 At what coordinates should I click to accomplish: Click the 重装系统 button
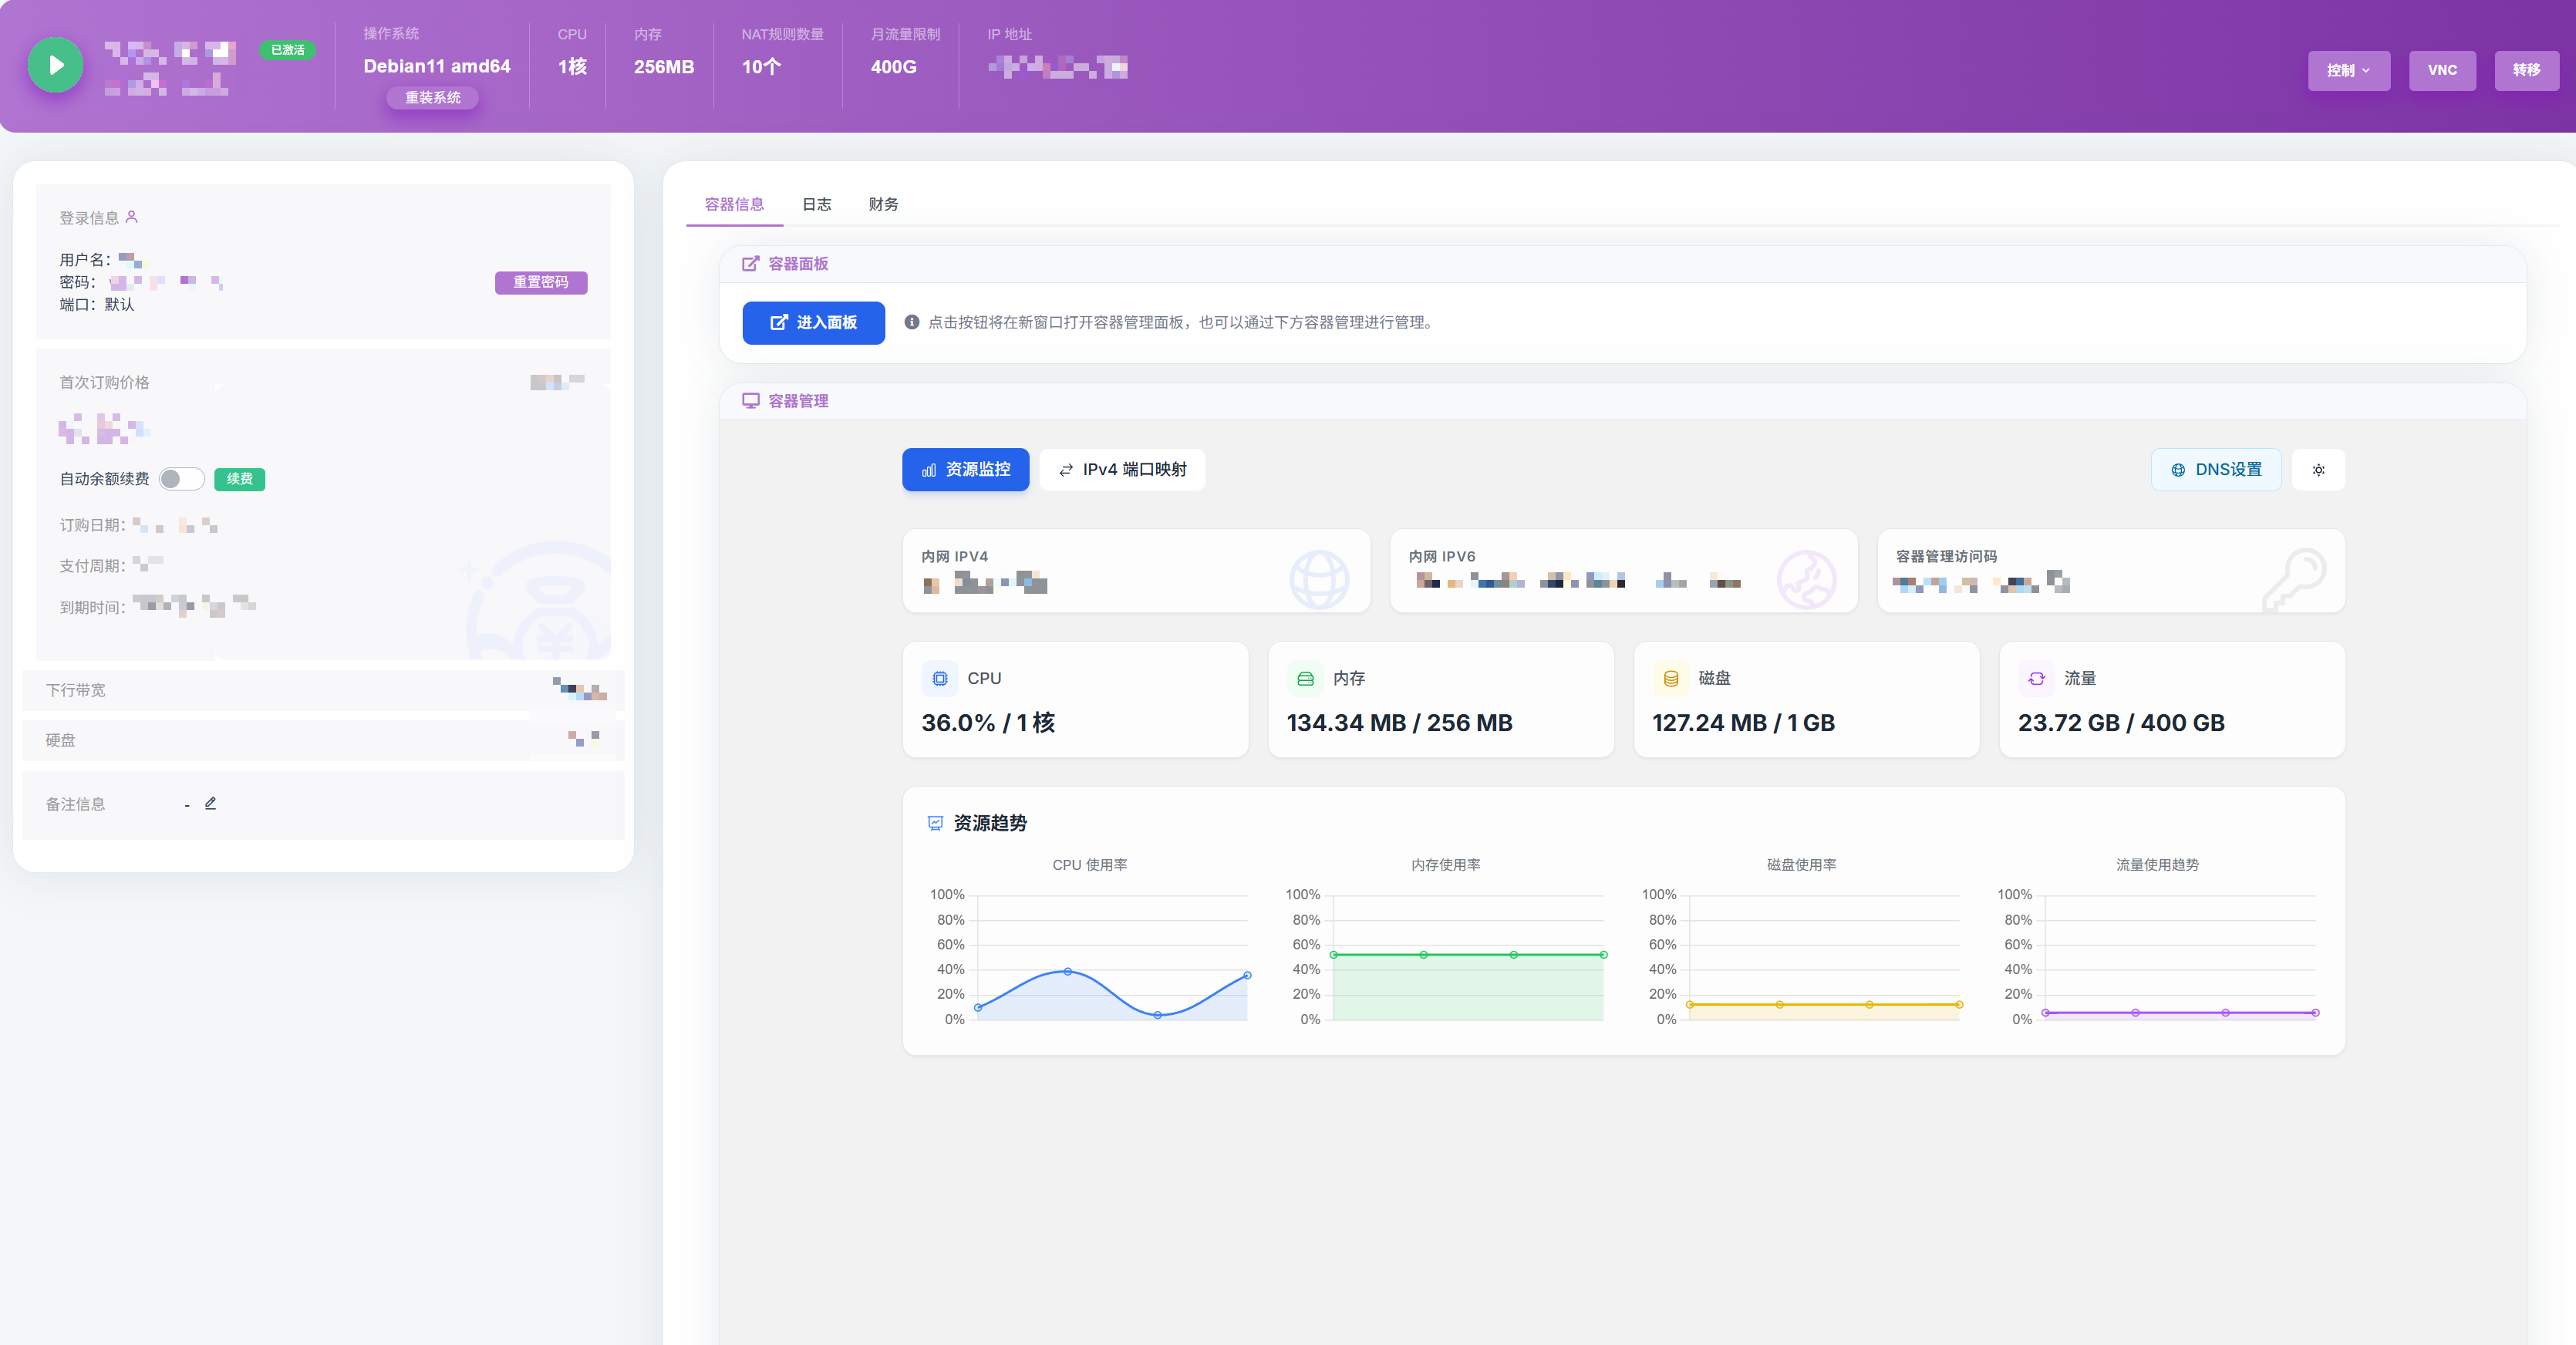click(x=433, y=97)
